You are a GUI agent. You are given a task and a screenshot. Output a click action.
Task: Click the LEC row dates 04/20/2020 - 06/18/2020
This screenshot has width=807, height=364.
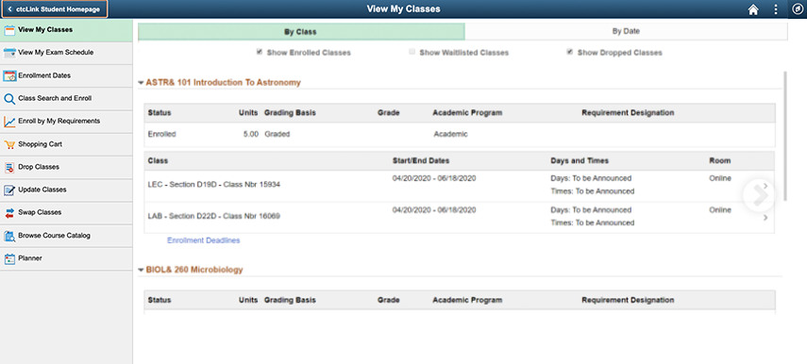pos(434,178)
